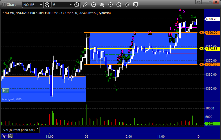Click the Dyn scaling label
Viewport: 221px width, 140px height.
(x=4, y=136)
